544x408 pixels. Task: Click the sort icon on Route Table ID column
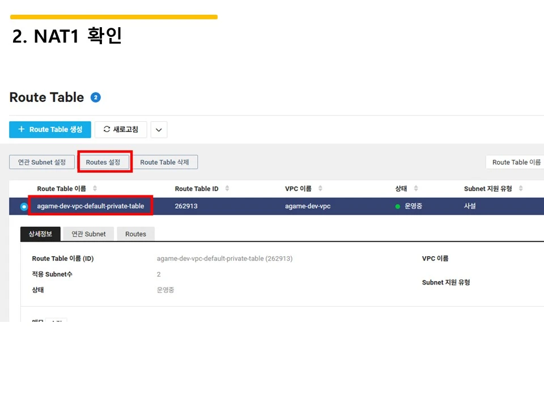pos(227,188)
